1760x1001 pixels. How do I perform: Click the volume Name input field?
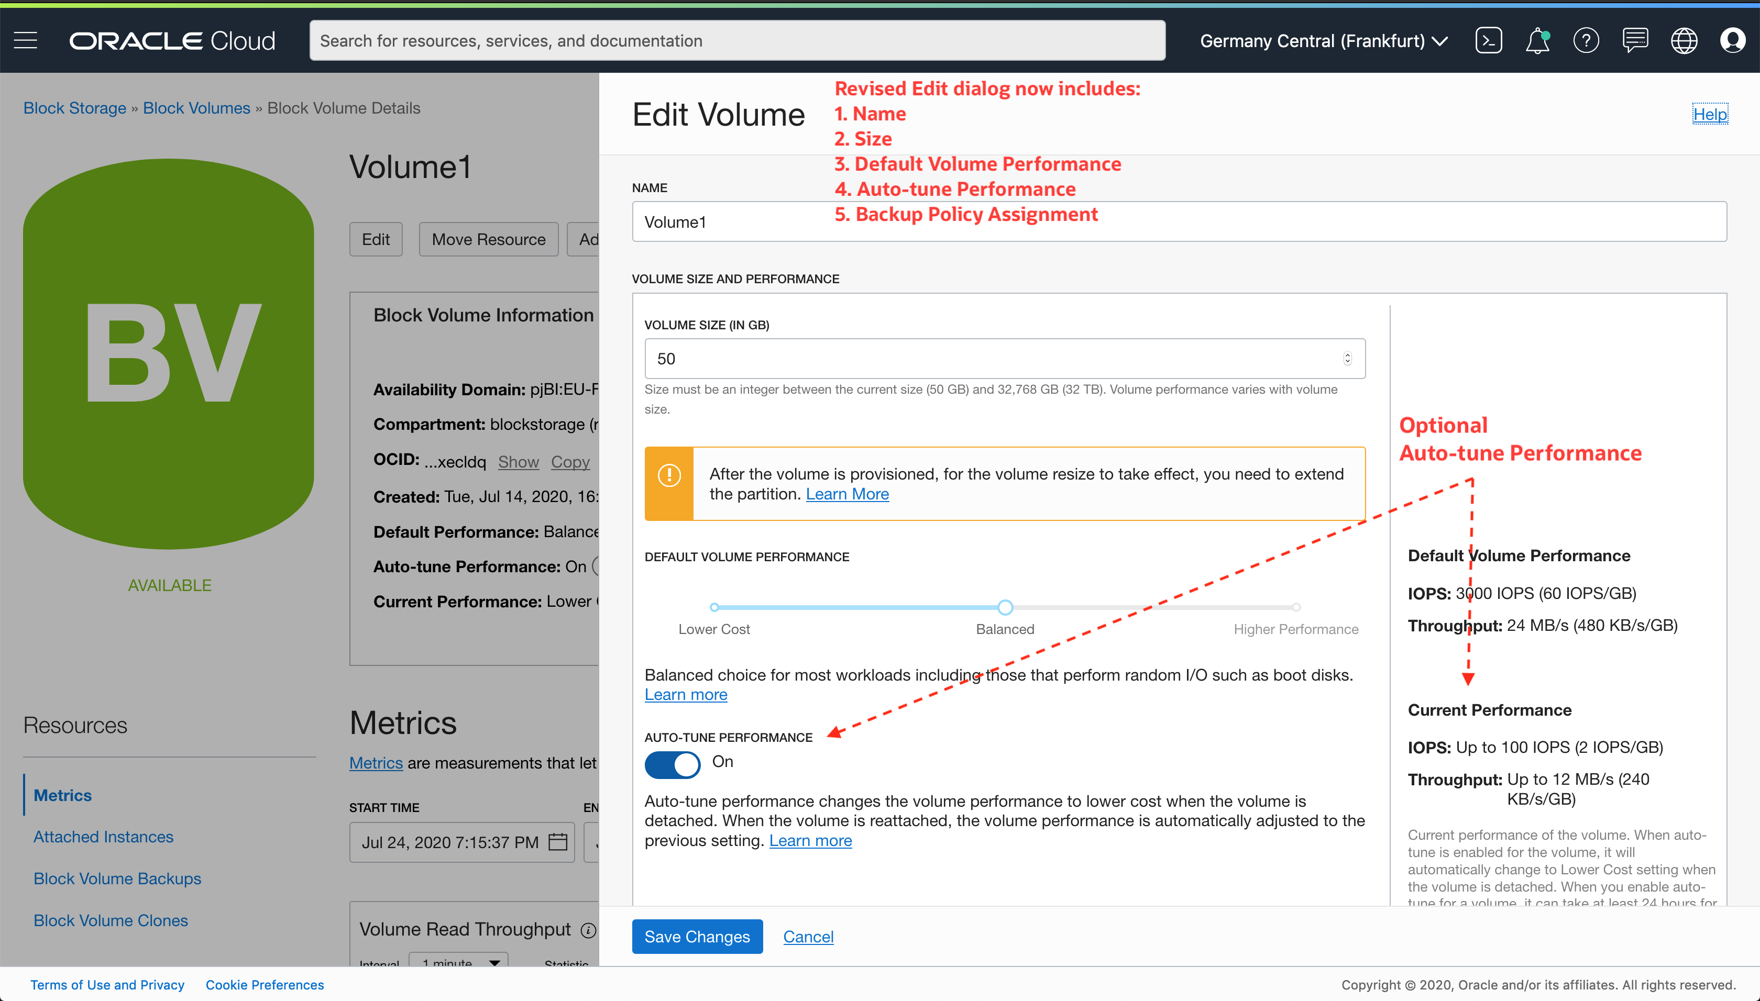[1179, 221]
